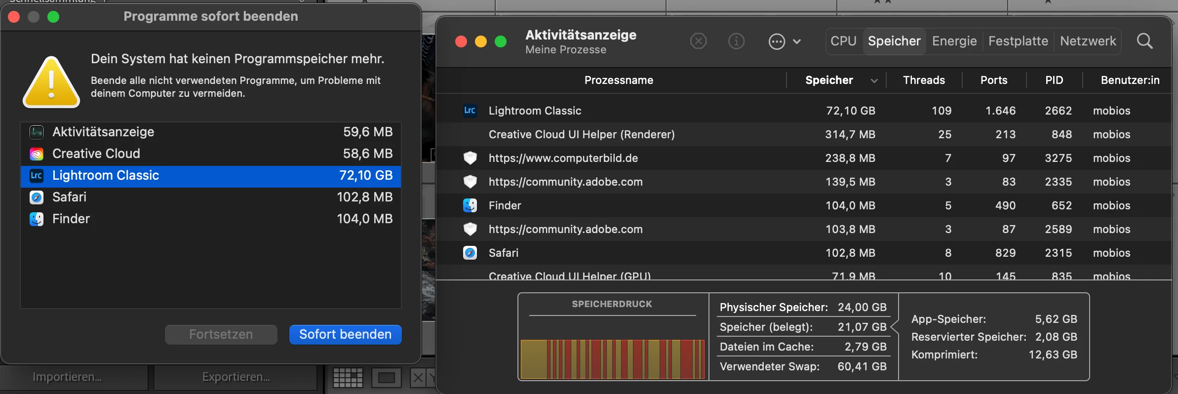Select Creative Cloud in the force-quit list
Screen dimensions: 1178x394
pyautogui.click(x=211, y=154)
